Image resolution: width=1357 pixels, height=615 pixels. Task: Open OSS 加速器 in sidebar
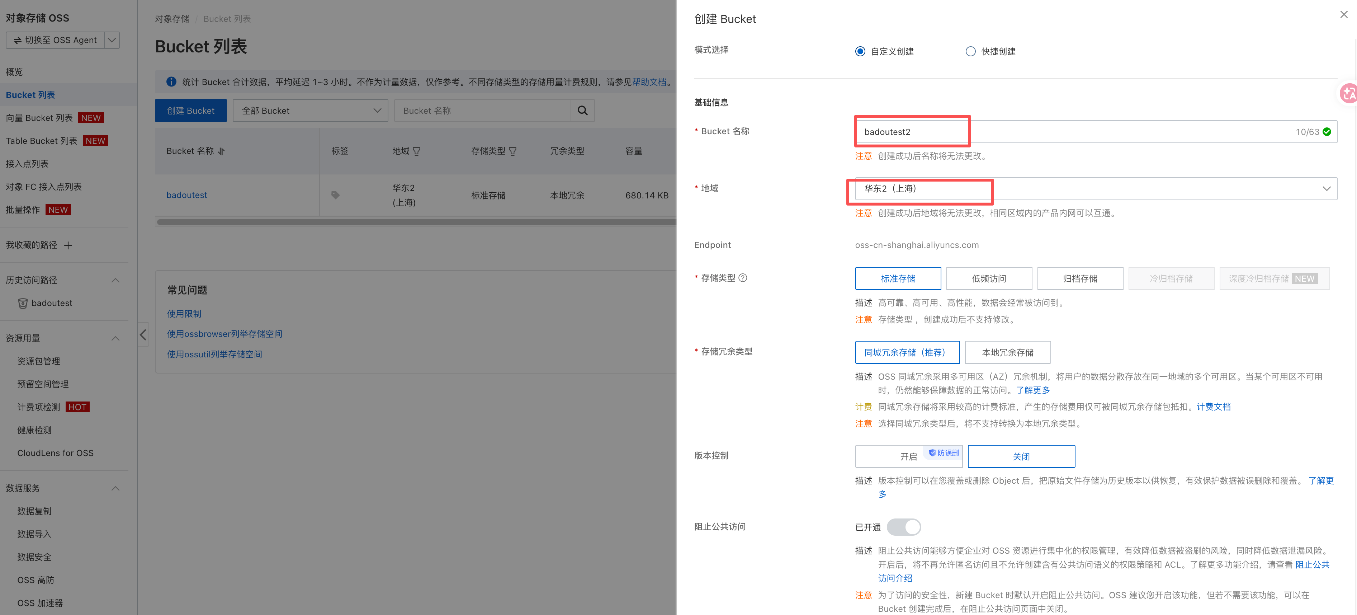[x=40, y=603]
